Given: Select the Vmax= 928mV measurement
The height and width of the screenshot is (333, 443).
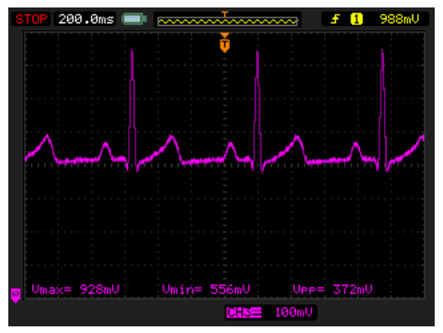Looking at the screenshot, I should [x=76, y=289].
